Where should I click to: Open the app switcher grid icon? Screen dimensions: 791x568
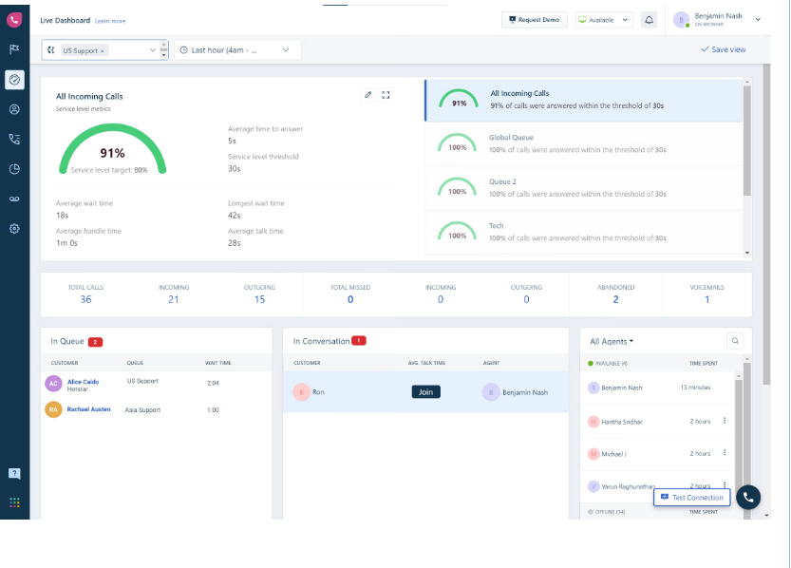[14, 502]
